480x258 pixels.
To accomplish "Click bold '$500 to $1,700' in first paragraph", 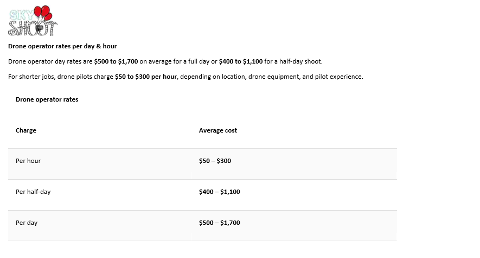I will tap(116, 61).
